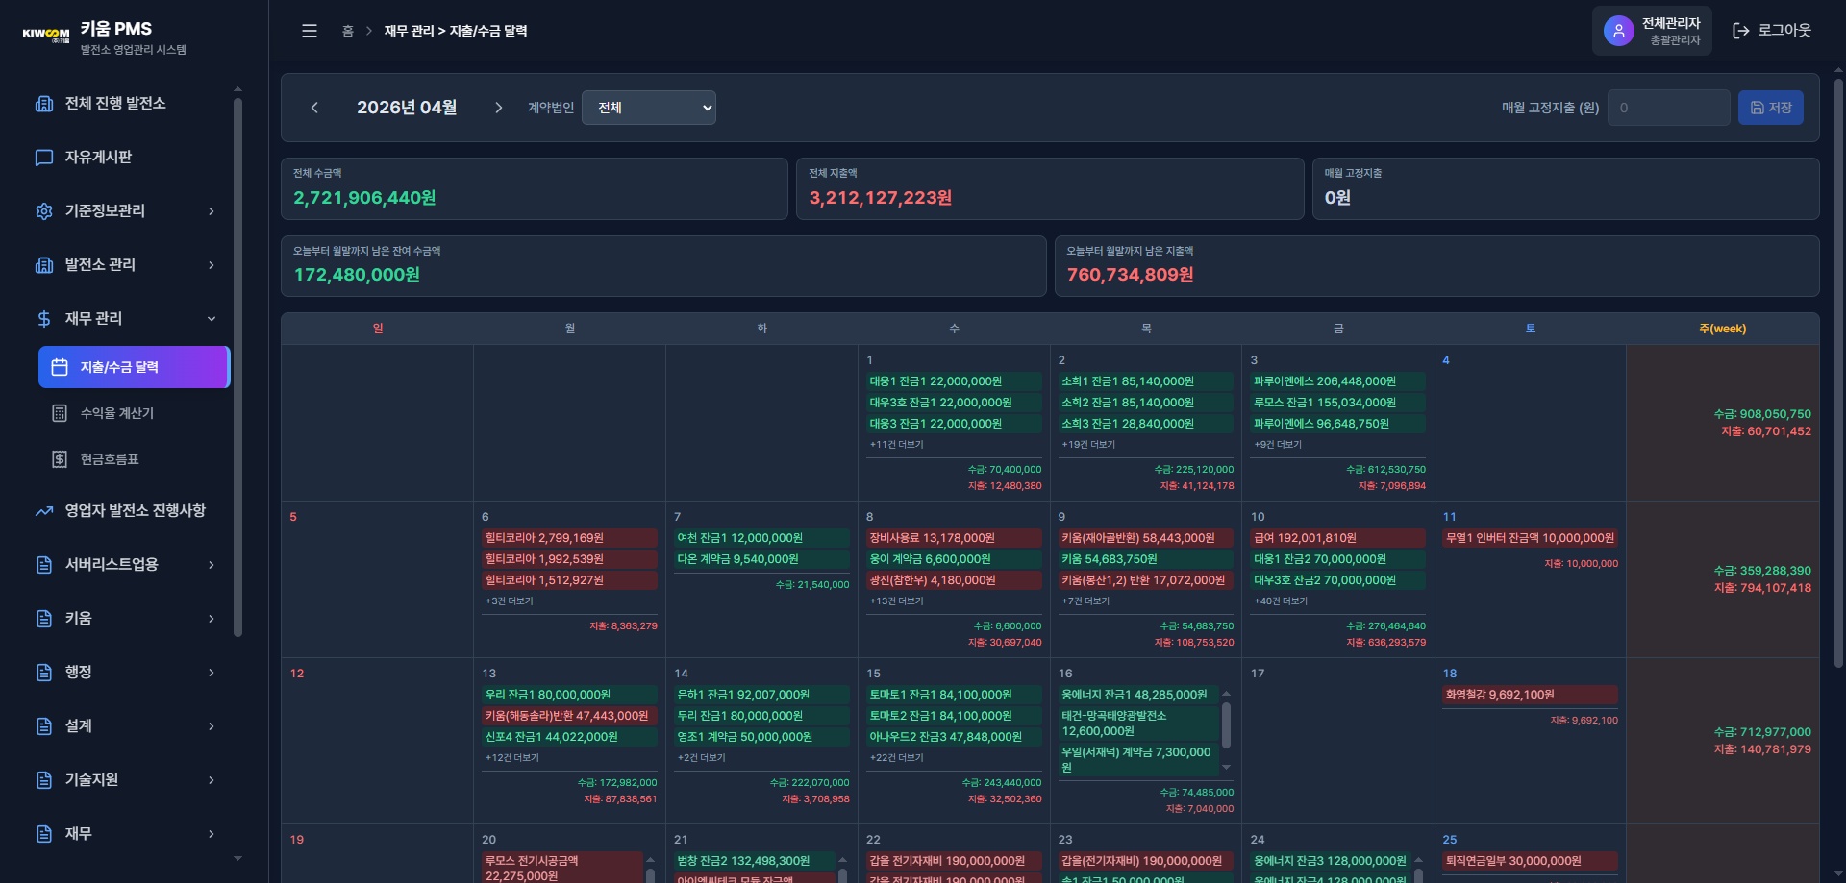Image resolution: width=1846 pixels, height=883 pixels.
Task: Open the 은하1 잔금1 92,007,000원 entry
Action: (x=761, y=695)
